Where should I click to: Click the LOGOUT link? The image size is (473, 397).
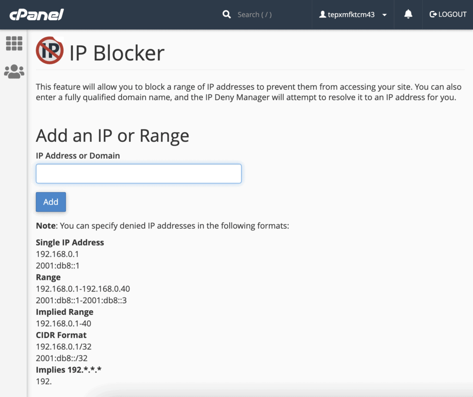(448, 14)
